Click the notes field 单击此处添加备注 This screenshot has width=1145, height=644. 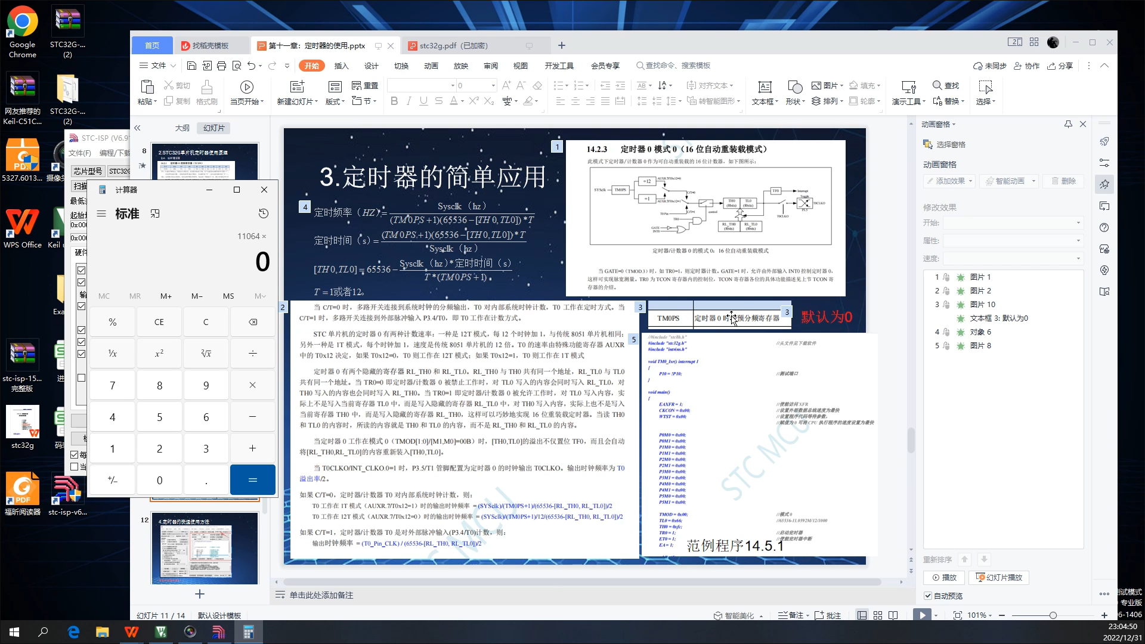point(321,595)
